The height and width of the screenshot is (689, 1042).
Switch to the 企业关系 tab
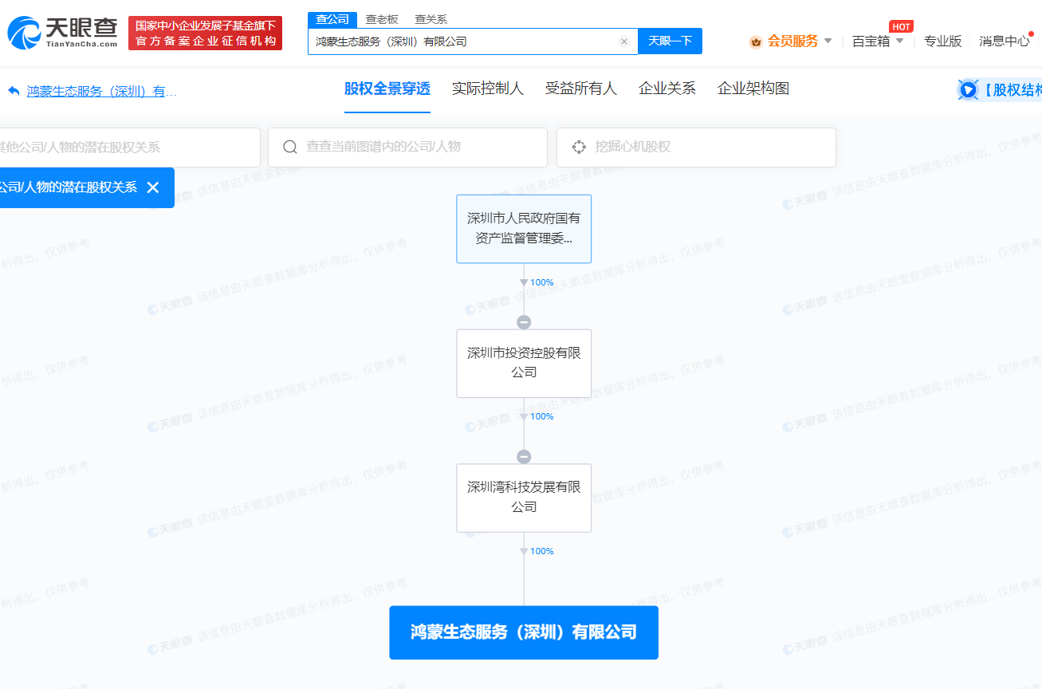tap(667, 89)
